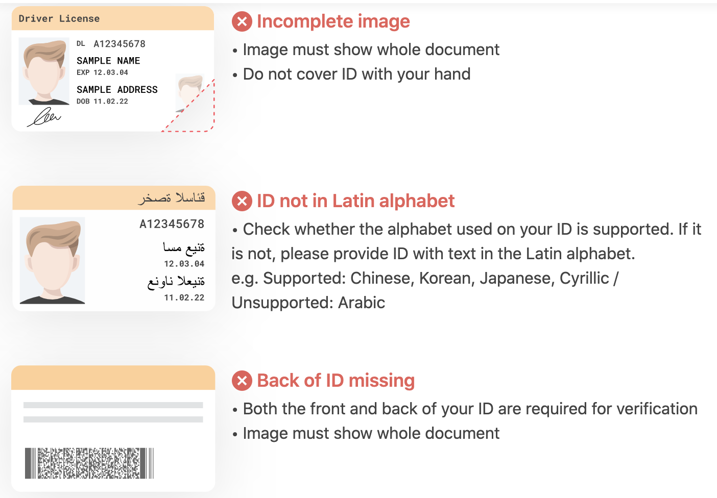Click the red X icon beside Incomplete image
Viewport: 717px width, 498px height.
(242, 21)
